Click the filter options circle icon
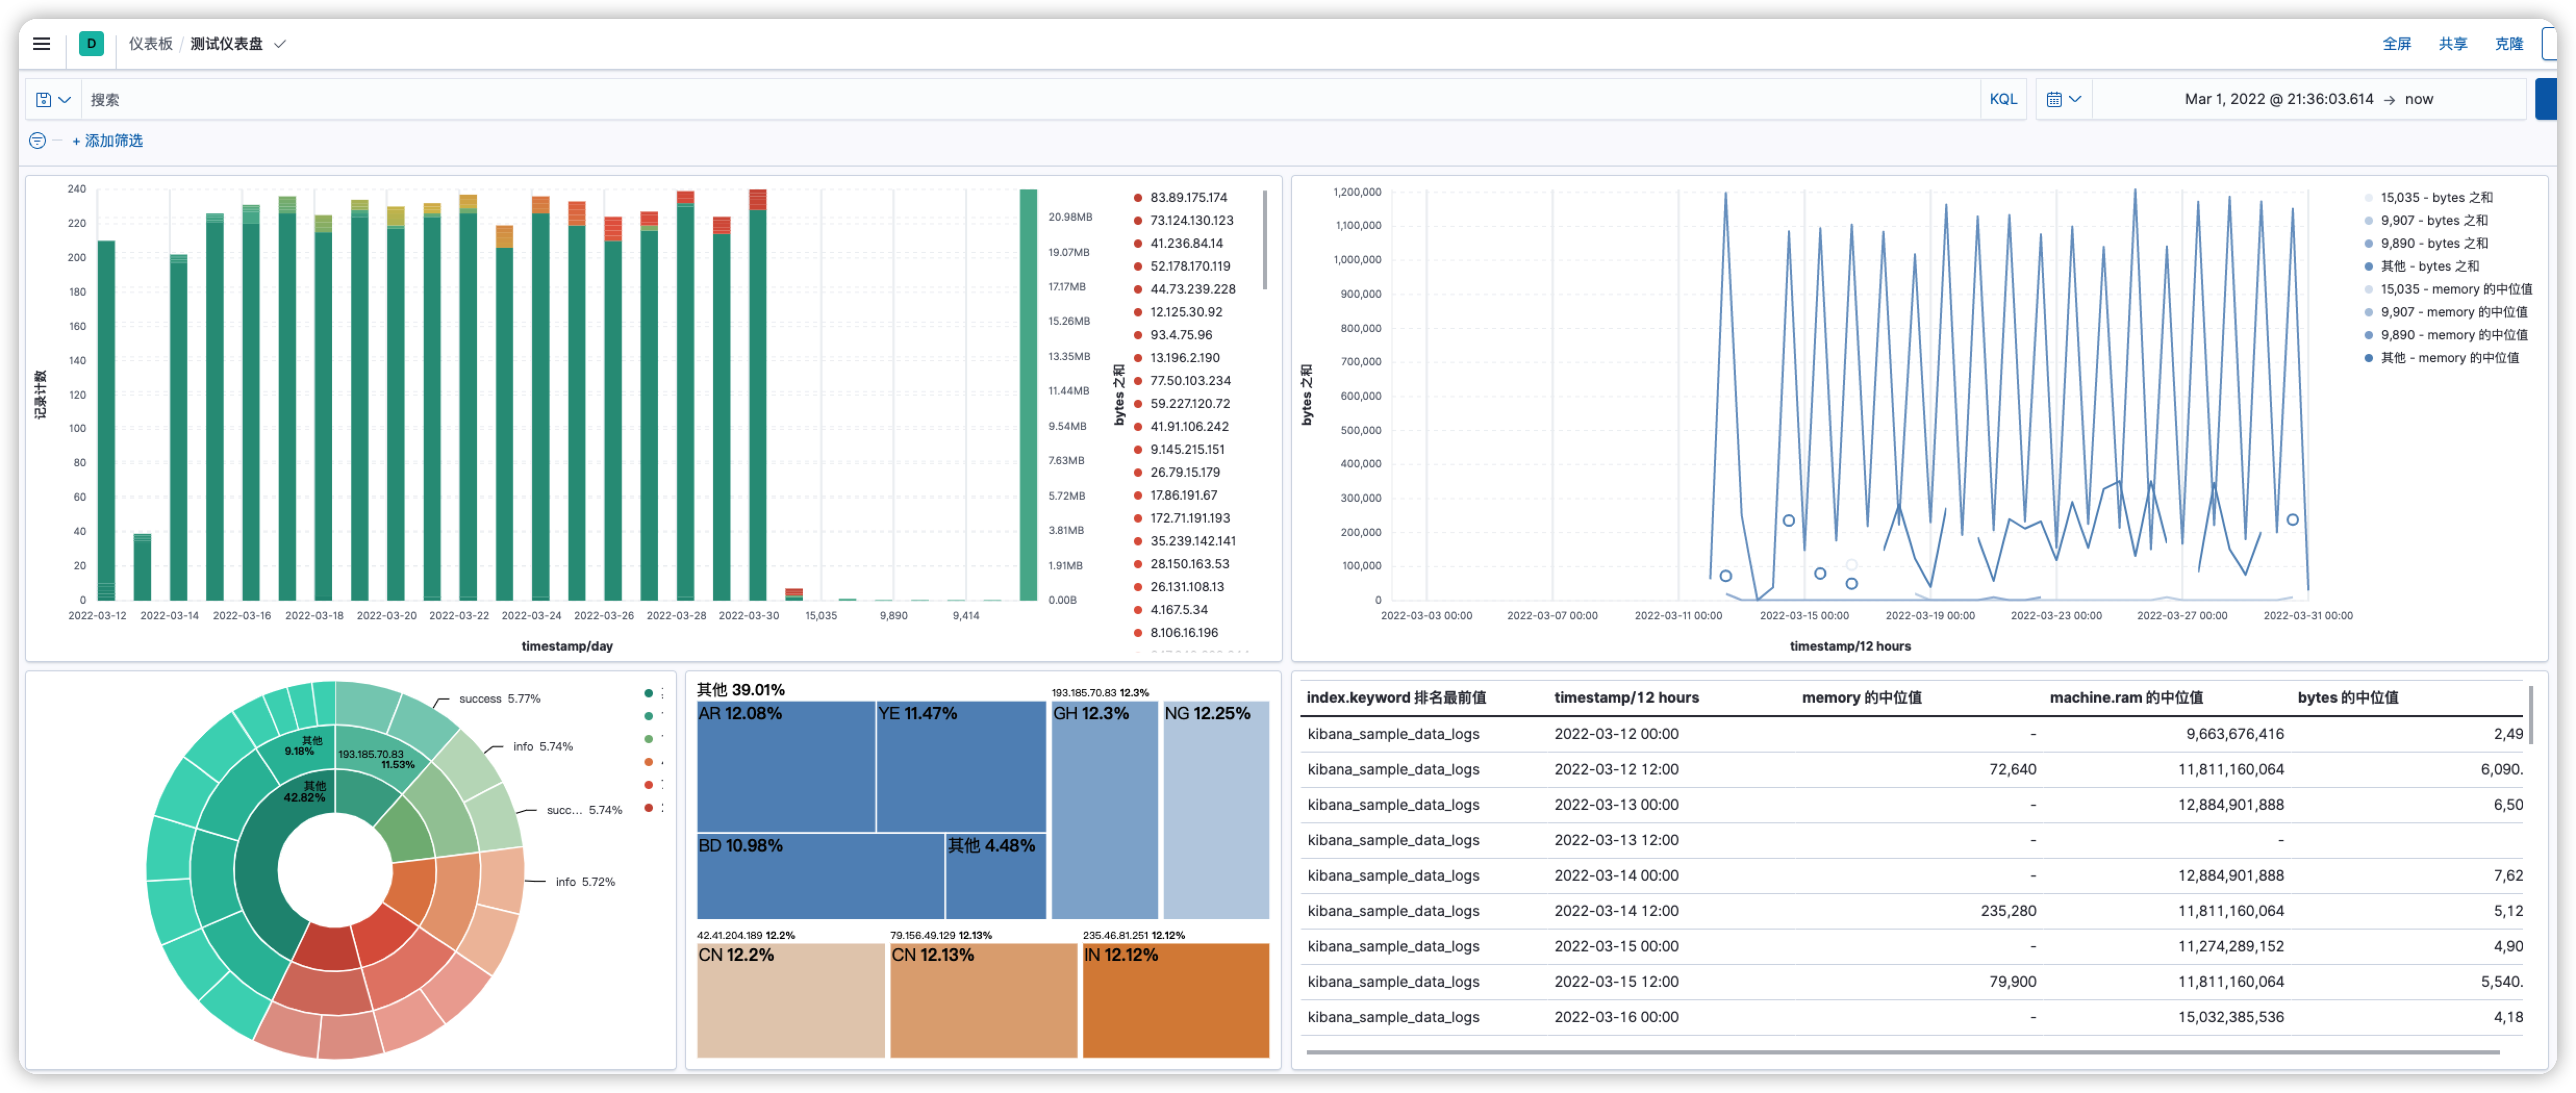 (x=37, y=141)
